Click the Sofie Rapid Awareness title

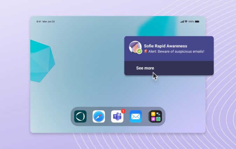click(165, 46)
